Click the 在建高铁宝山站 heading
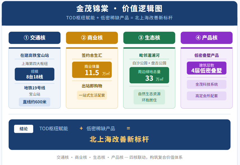Image resolution: width=240 pixels, height=165 pixels. (x=35, y=55)
